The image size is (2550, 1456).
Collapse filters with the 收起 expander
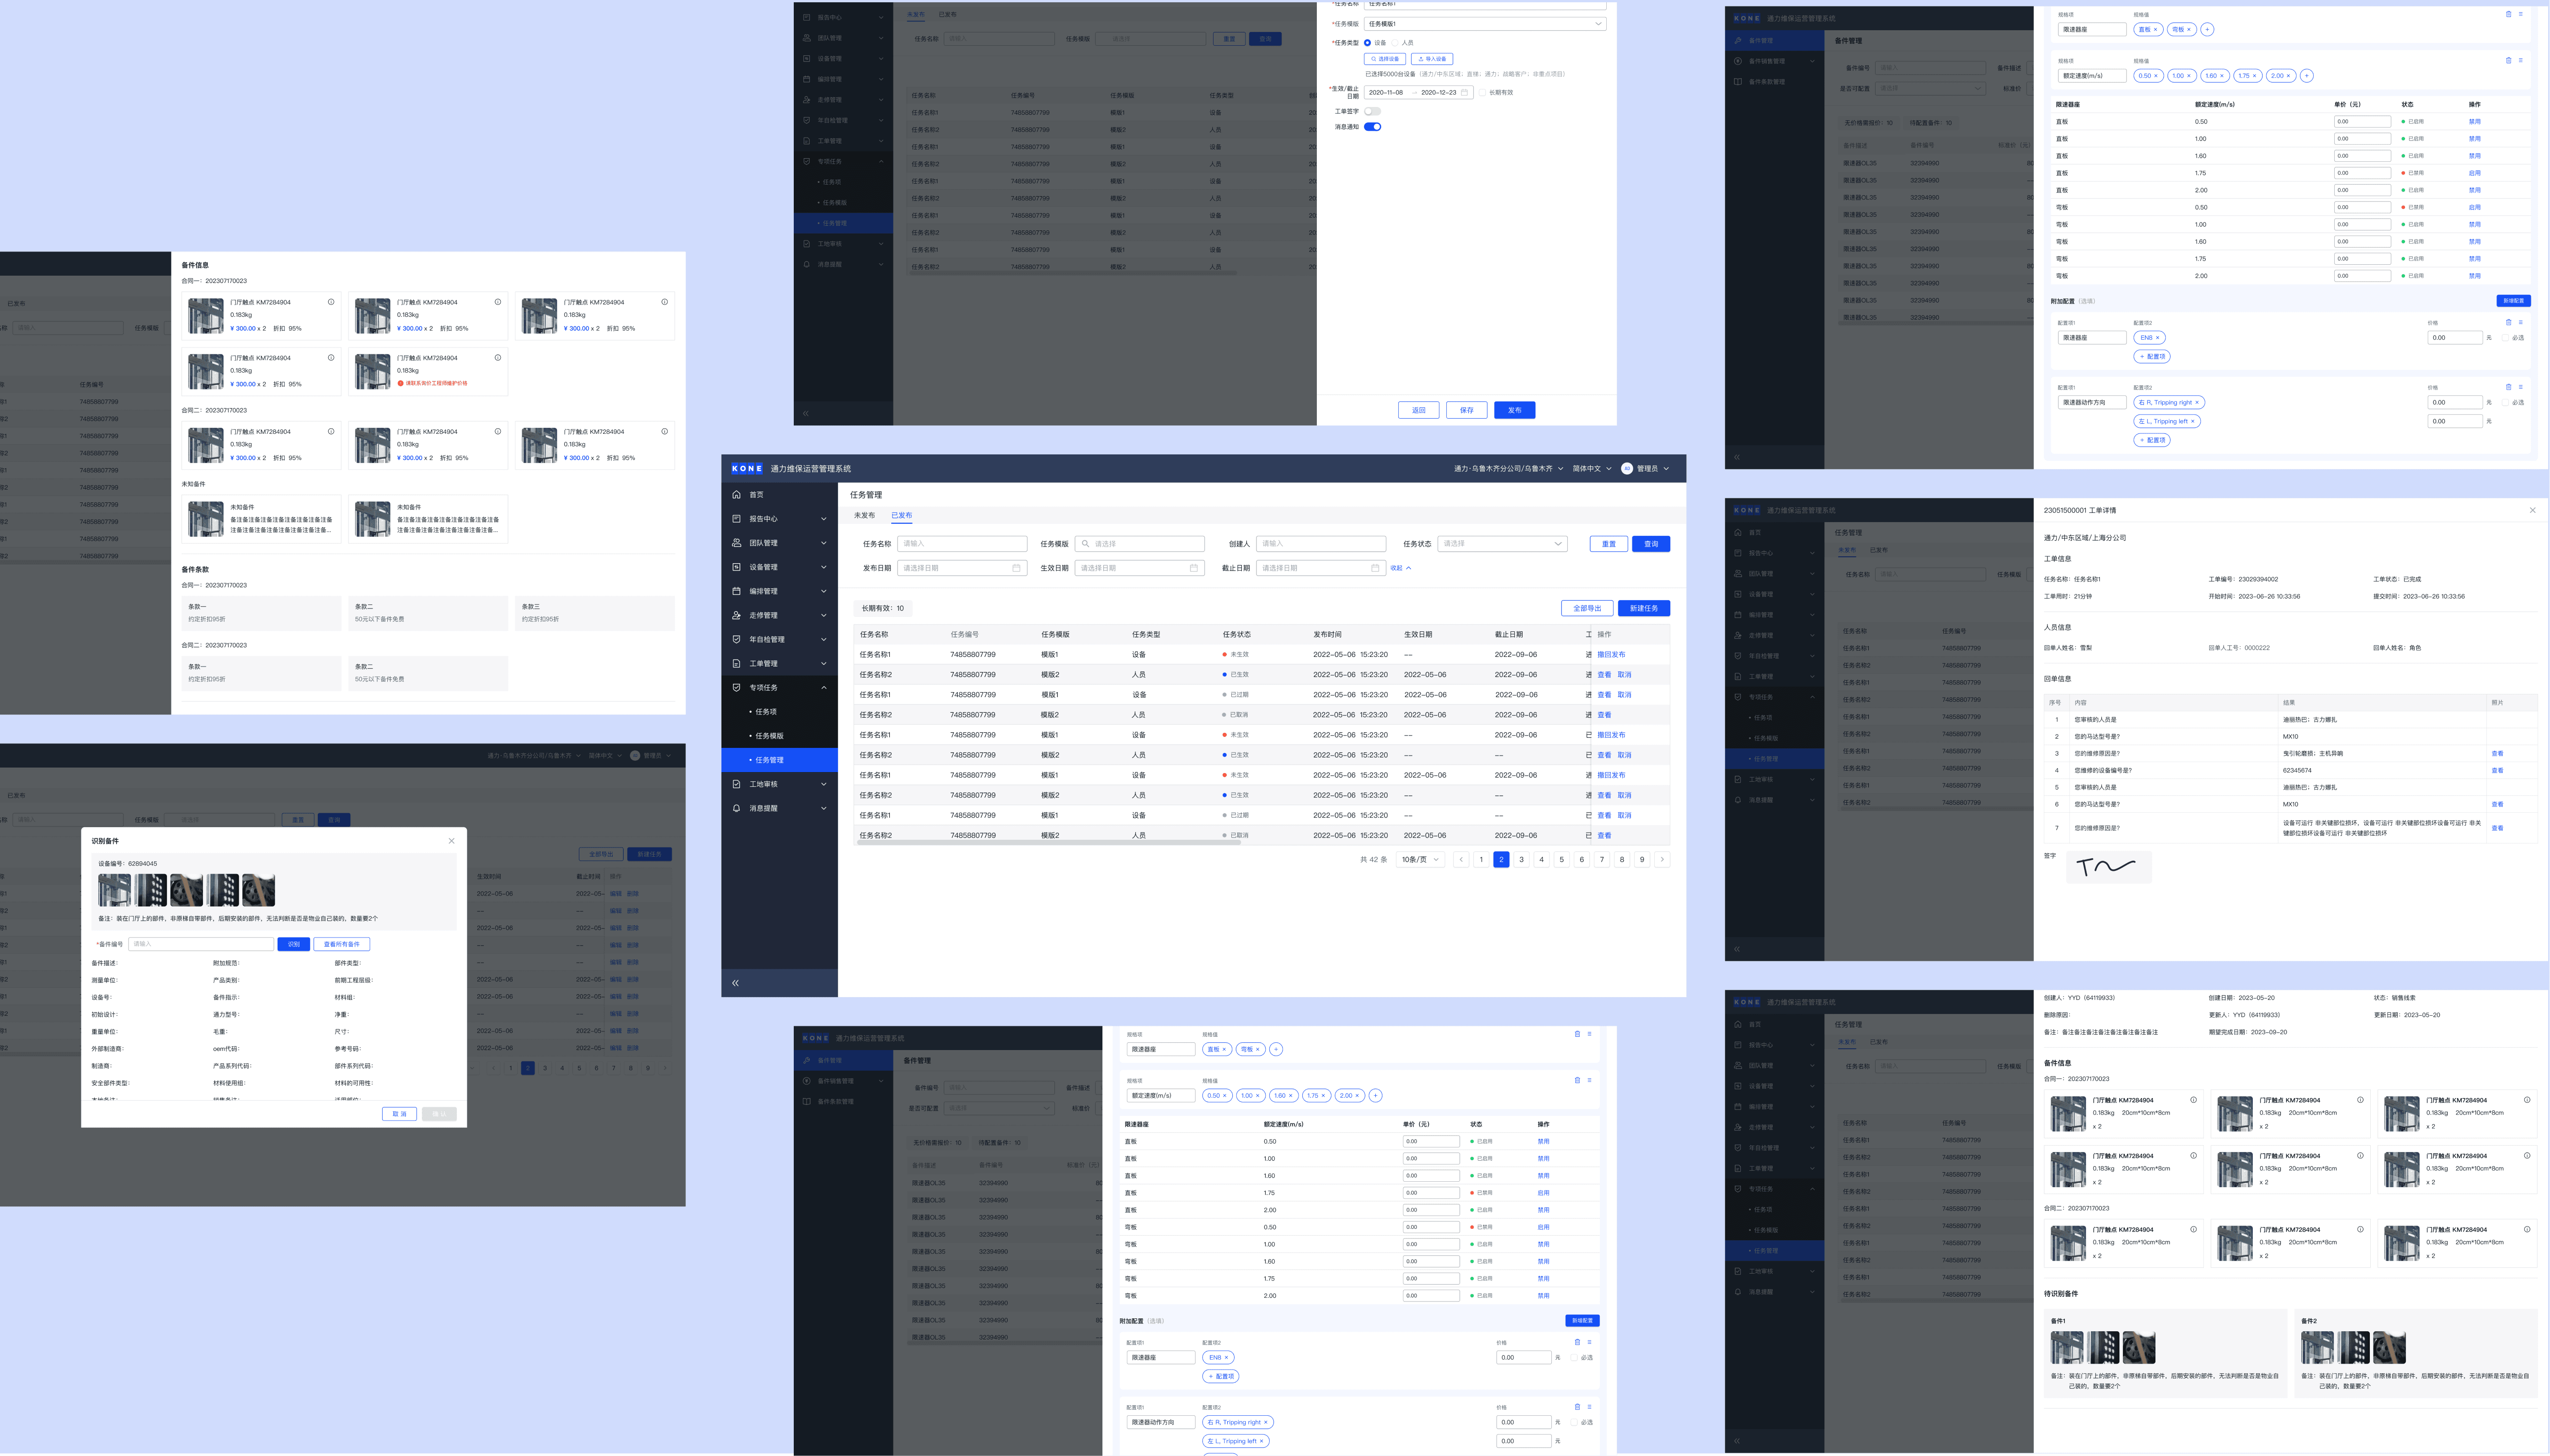pyautogui.click(x=1400, y=568)
